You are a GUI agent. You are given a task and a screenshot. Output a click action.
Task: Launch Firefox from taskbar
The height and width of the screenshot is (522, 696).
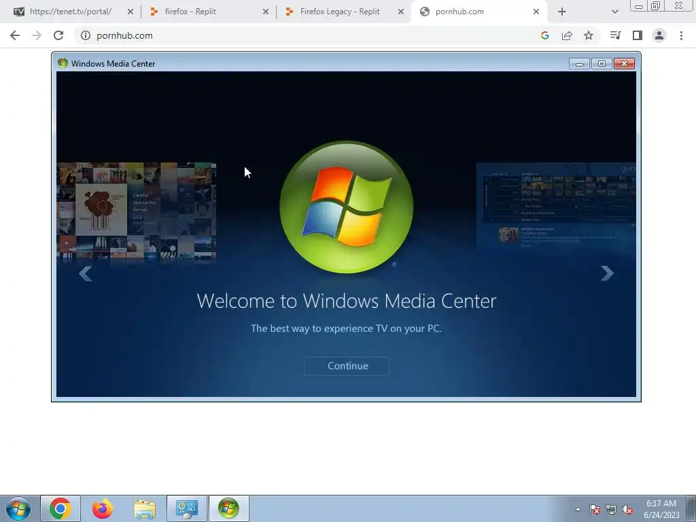point(102,508)
